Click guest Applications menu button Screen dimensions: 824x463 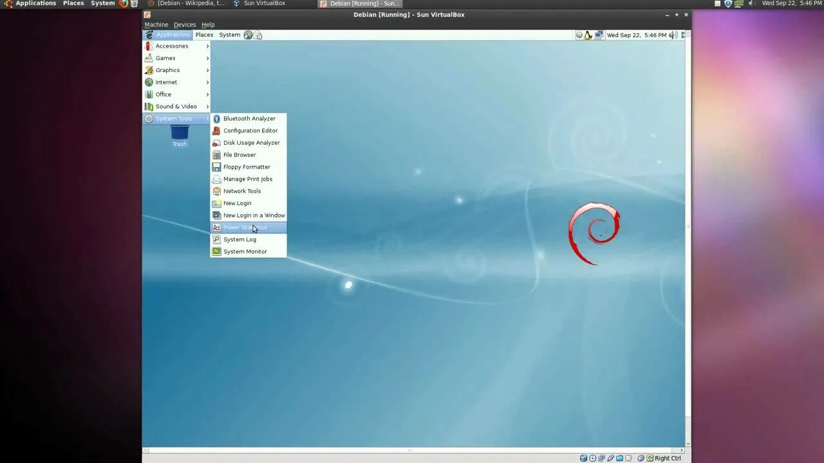point(167,35)
